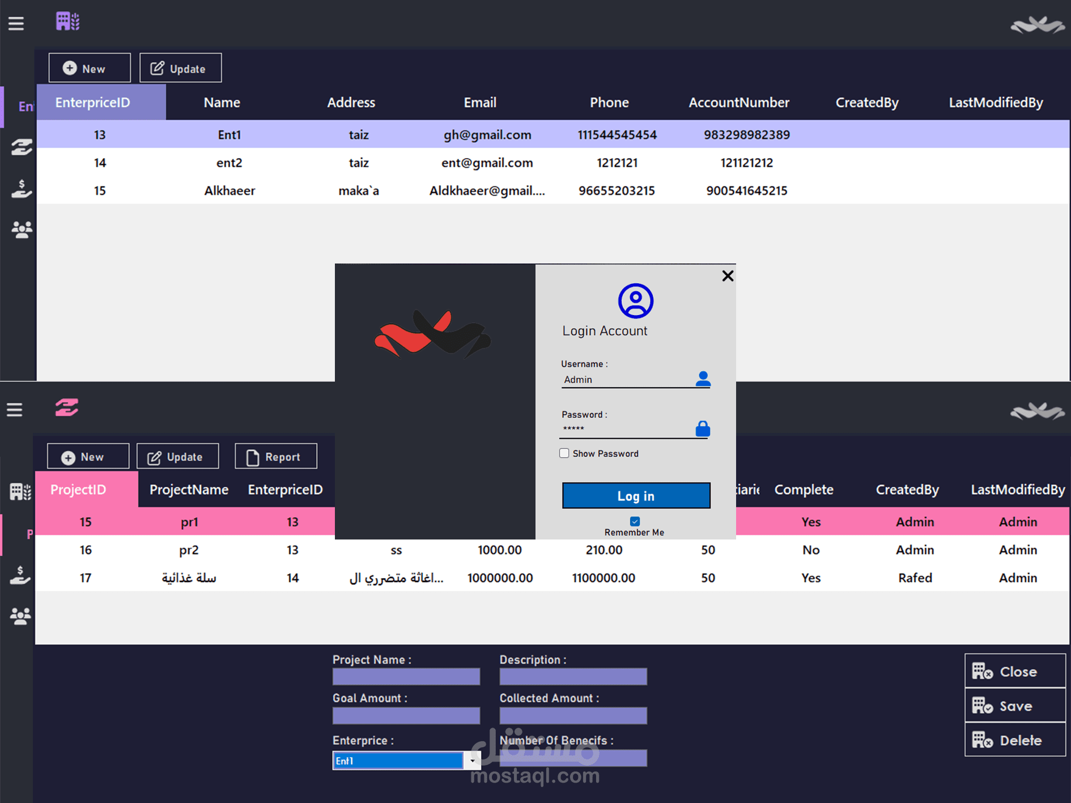Click CreatedBy cell Rafed
Screen dimensions: 1071x803
(x=915, y=577)
